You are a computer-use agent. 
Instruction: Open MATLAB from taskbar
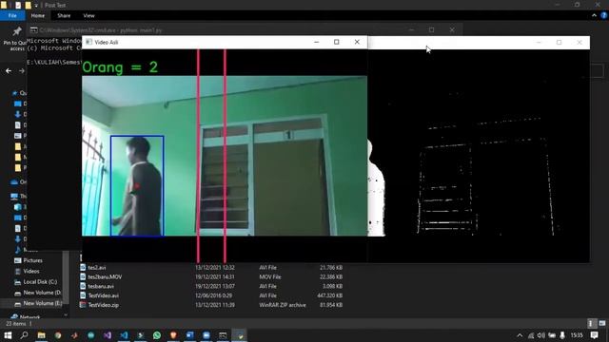pyautogui.click(x=74, y=335)
